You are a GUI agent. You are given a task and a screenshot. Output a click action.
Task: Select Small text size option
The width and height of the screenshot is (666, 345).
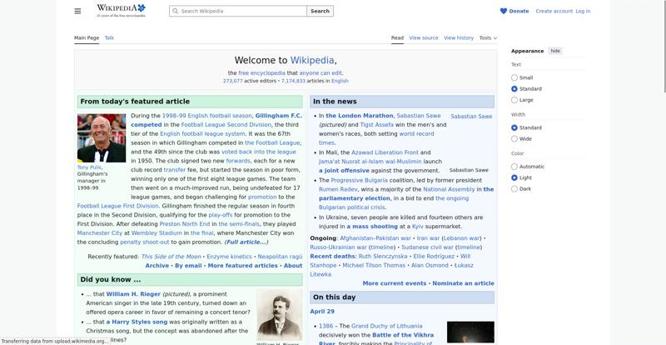514,77
